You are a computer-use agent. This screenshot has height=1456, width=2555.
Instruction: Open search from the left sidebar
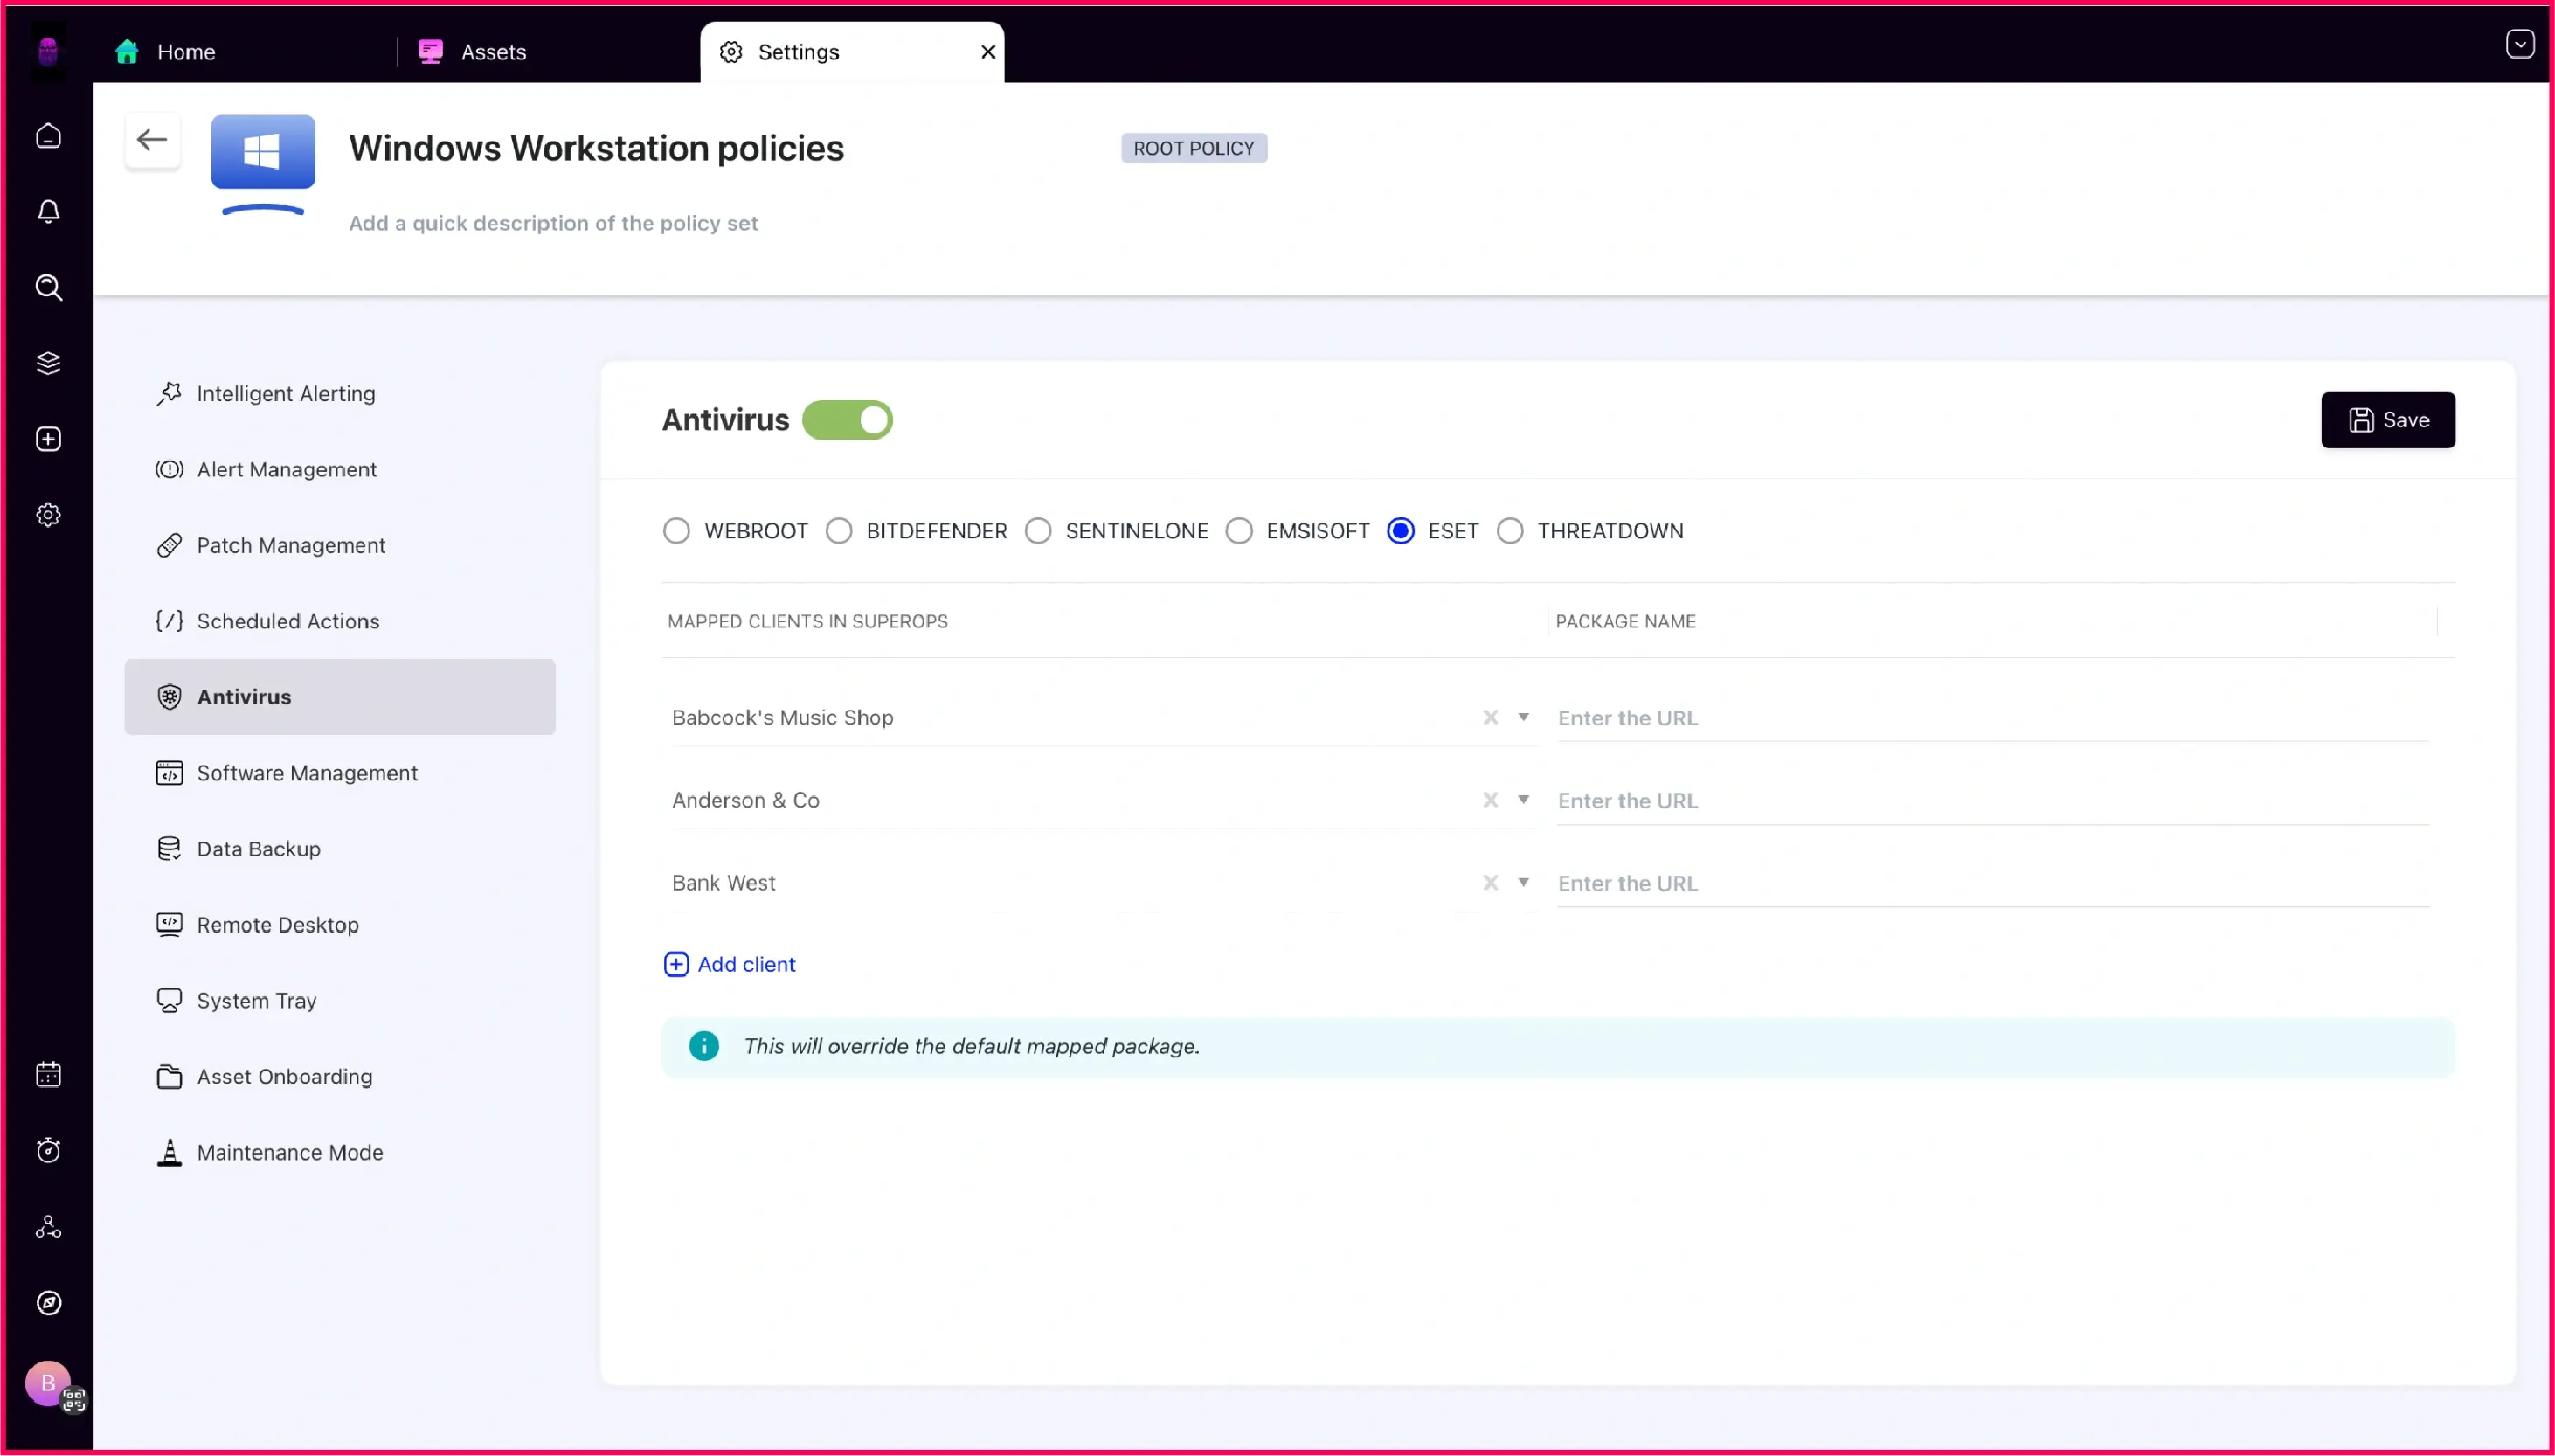48,288
